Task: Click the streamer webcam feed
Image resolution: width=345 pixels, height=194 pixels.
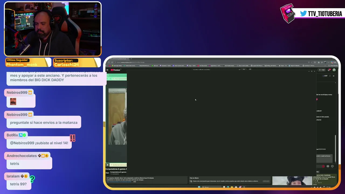Action: point(53,29)
